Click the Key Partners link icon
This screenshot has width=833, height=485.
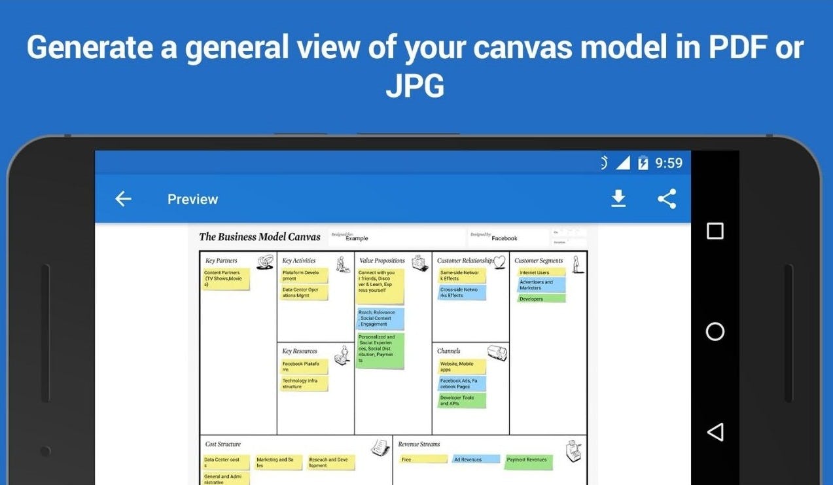coord(264,262)
